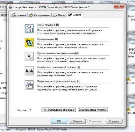Click the model text EPSON Stylus Photo RX610 Series
The height and width of the screenshot is (132, 135).
(x=47, y=129)
